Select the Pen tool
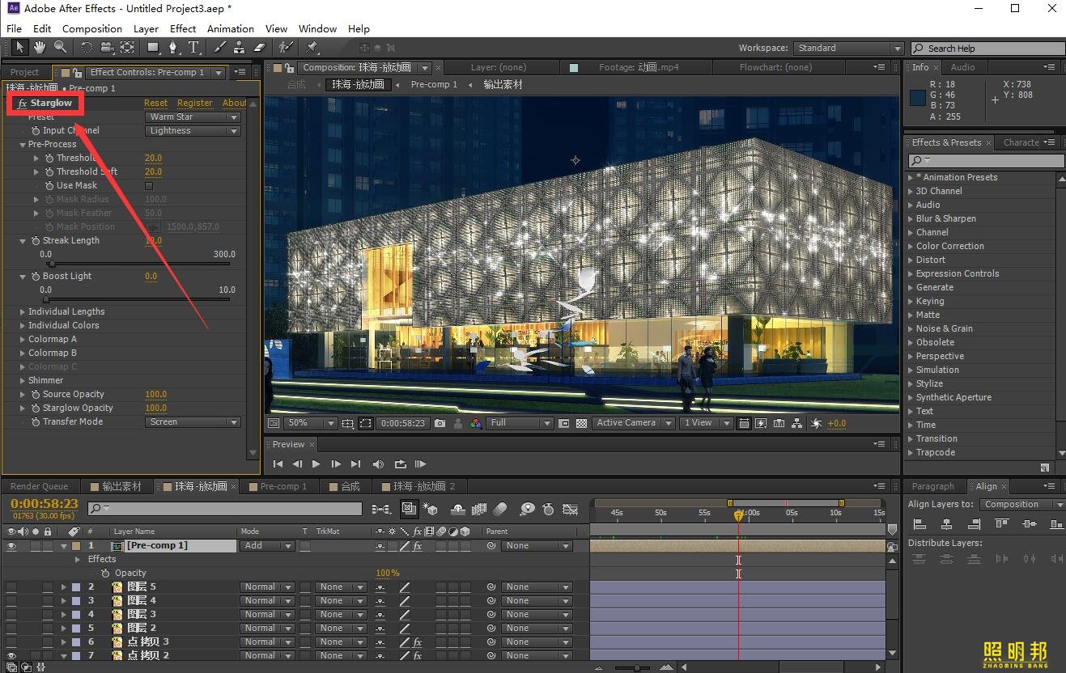The height and width of the screenshot is (673, 1066). coord(172,48)
